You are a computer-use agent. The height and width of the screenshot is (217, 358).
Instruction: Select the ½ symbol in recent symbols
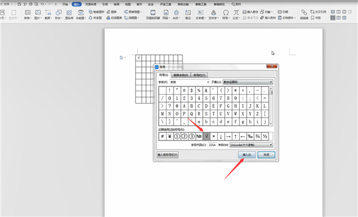click(265, 137)
